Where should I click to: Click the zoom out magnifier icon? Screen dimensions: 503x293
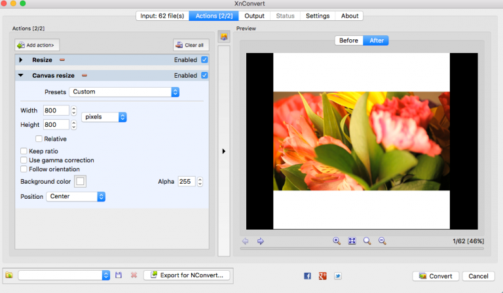tap(382, 241)
